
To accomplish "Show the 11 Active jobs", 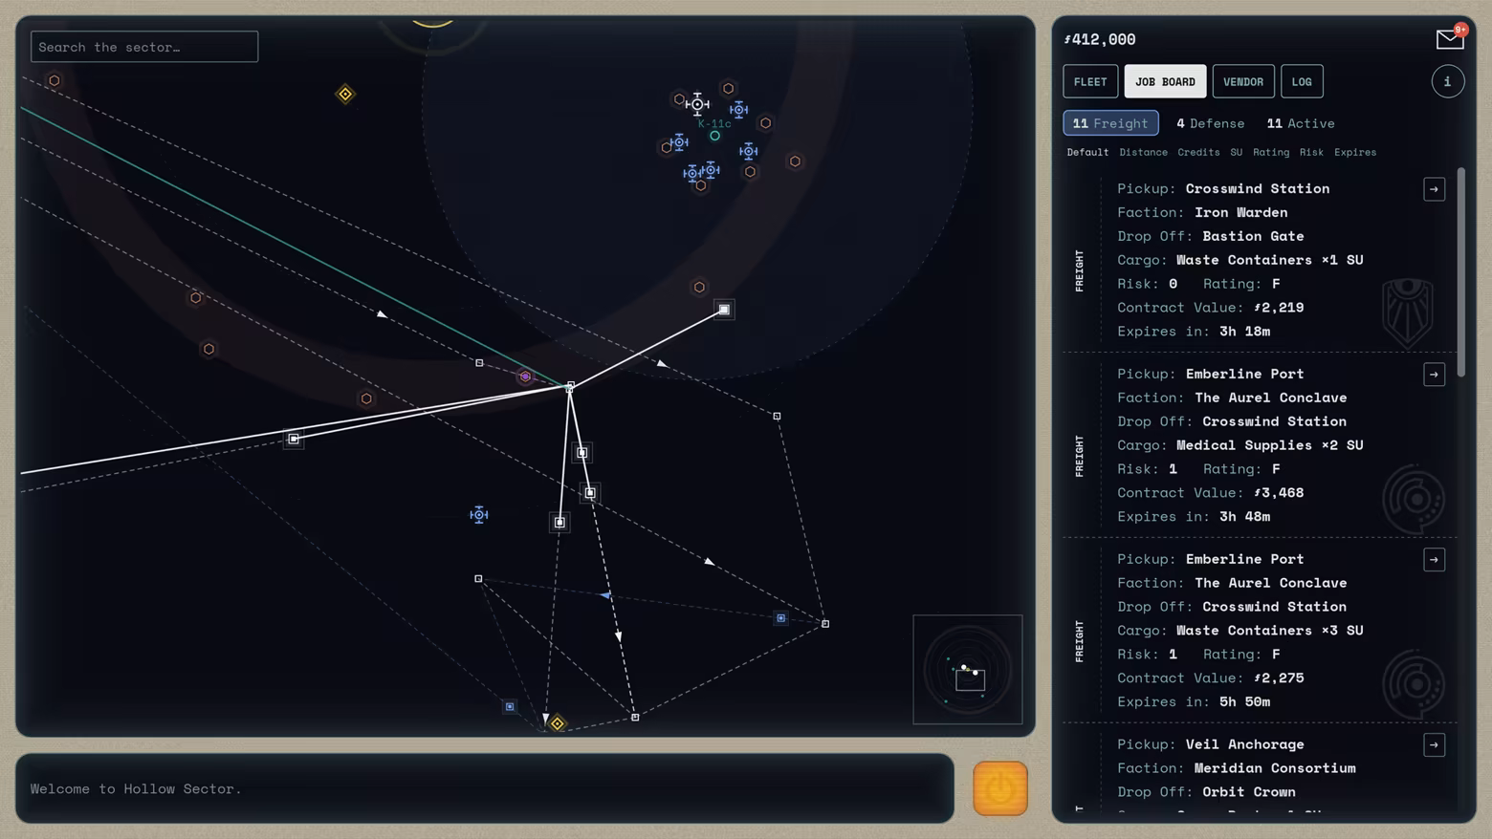I will [1300, 123].
